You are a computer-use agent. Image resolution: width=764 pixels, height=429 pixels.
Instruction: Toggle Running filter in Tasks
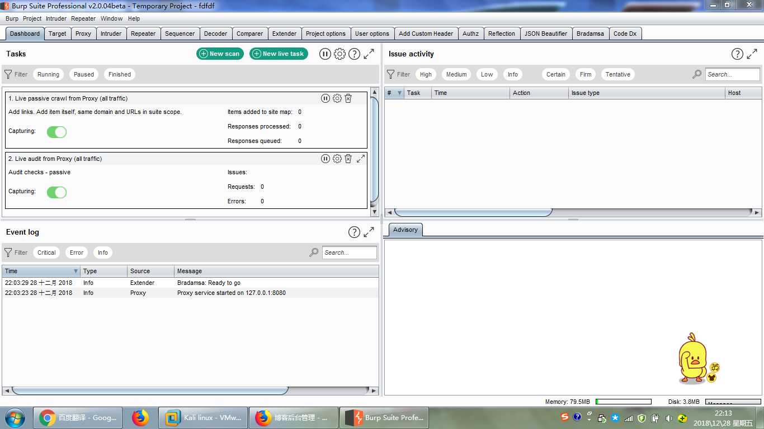click(48, 74)
